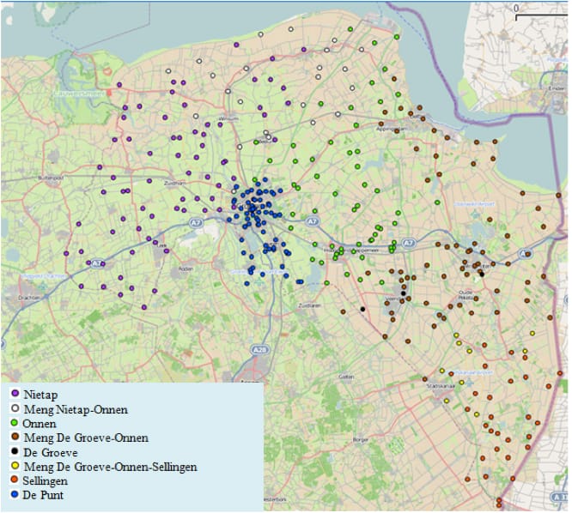Click the Roden town label

186,269
